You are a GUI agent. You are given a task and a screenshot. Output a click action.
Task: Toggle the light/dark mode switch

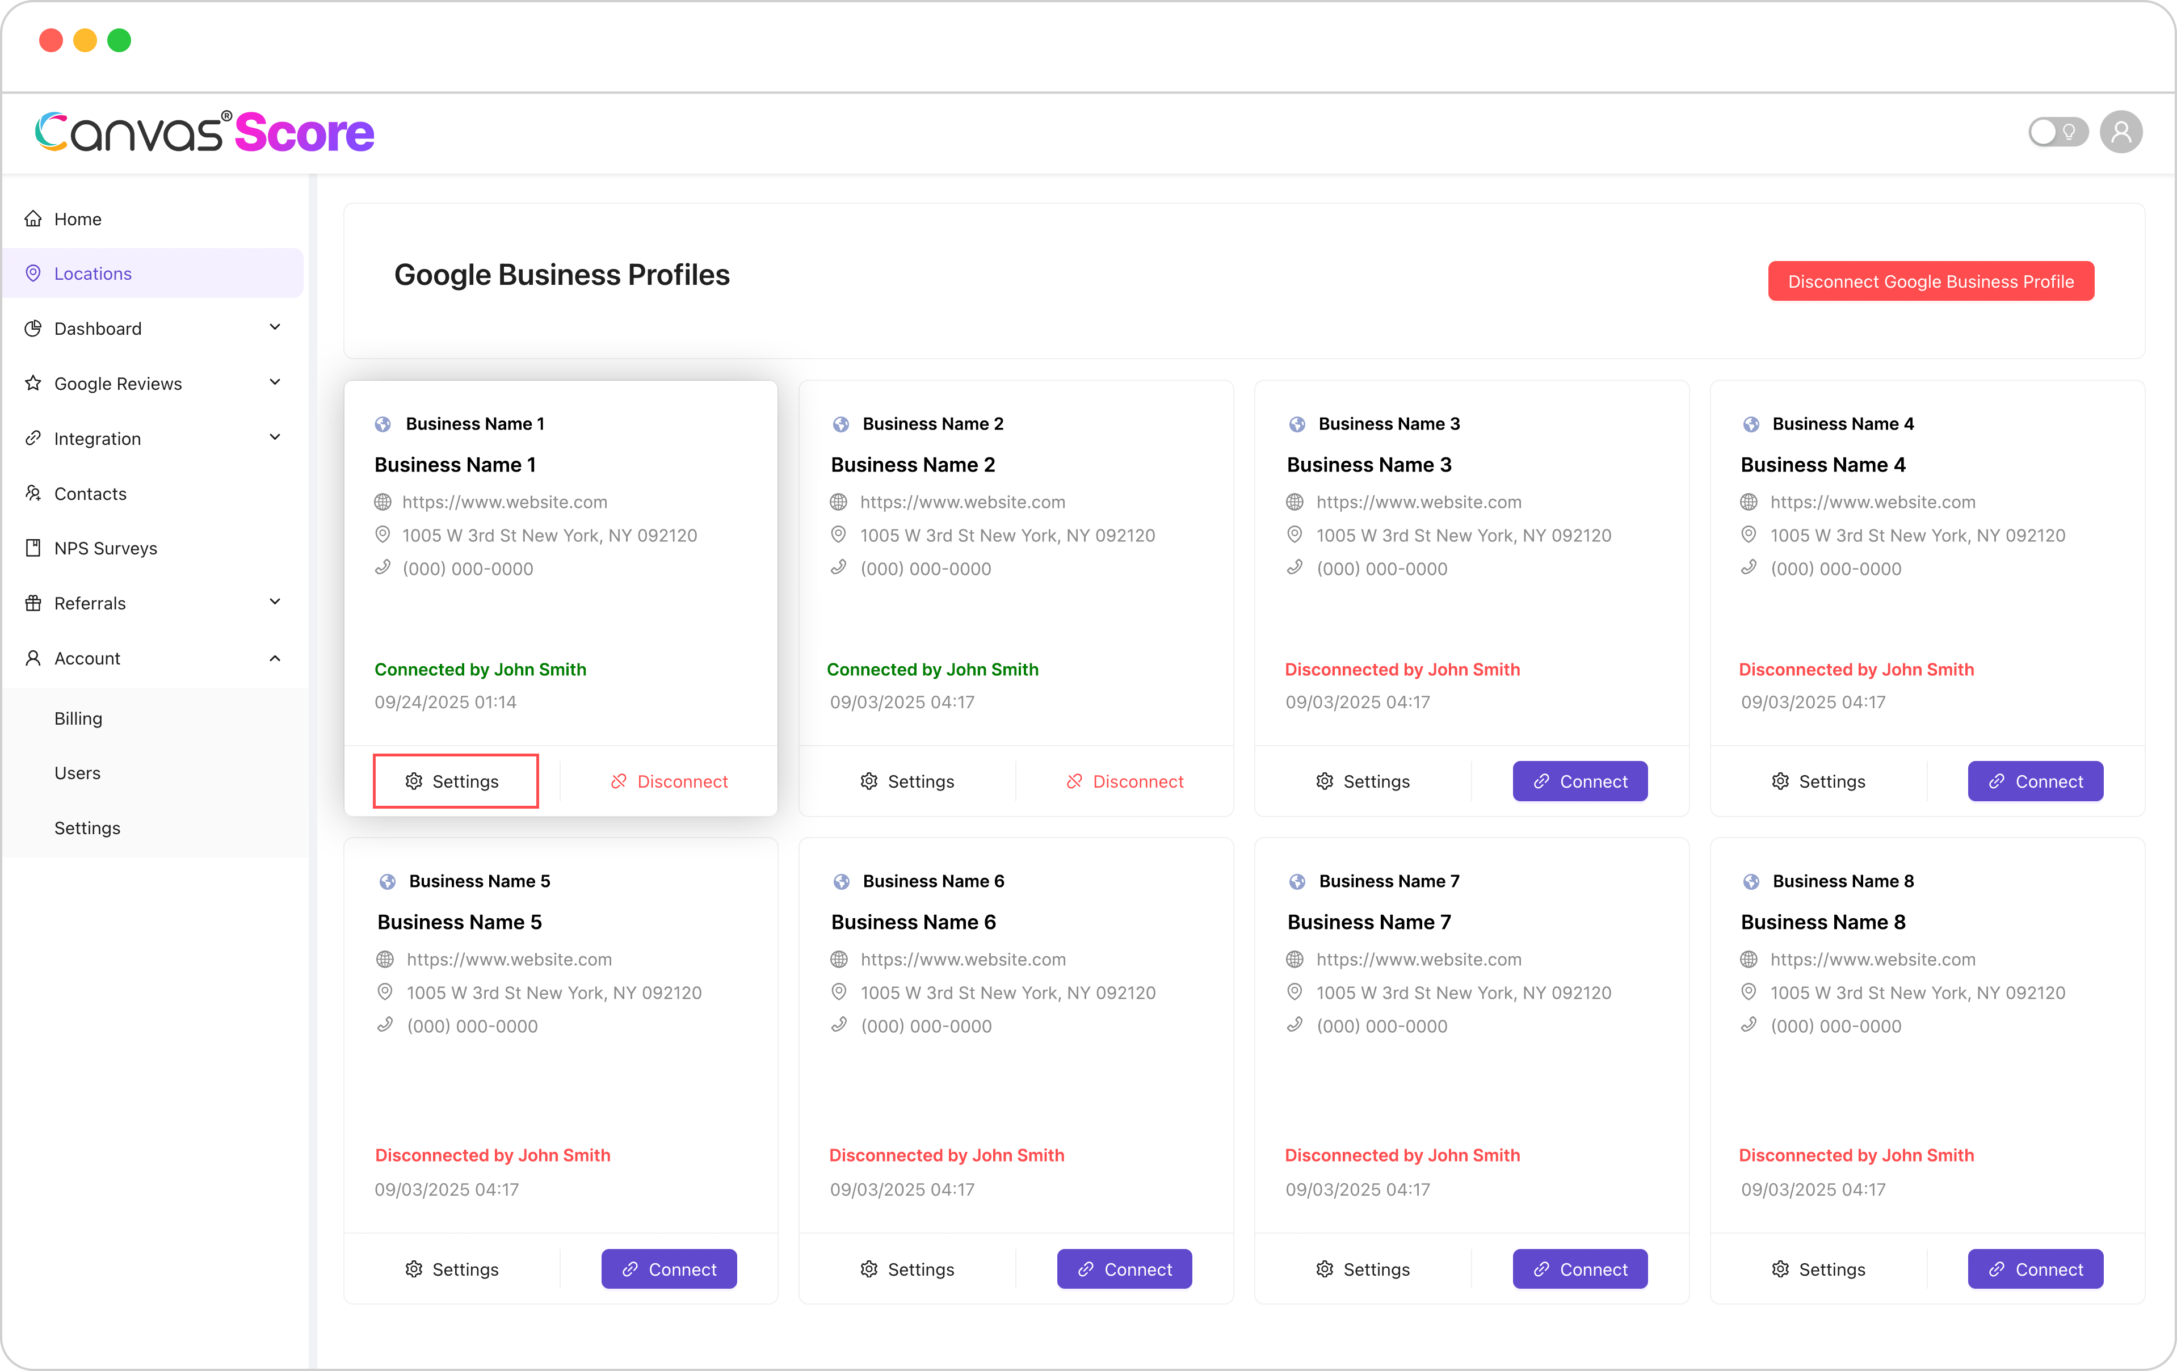tap(2057, 133)
